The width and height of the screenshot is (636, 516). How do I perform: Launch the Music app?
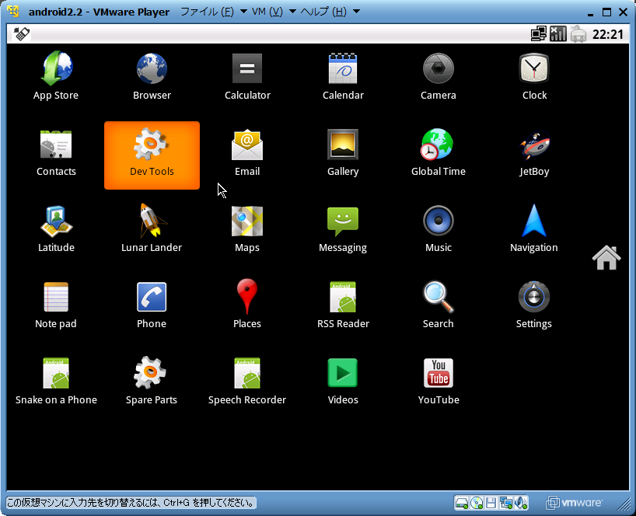(439, 229)
